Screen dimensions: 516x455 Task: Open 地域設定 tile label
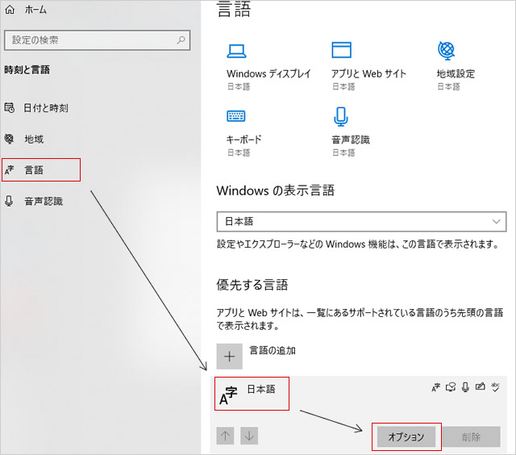click(x=456, y=73)
